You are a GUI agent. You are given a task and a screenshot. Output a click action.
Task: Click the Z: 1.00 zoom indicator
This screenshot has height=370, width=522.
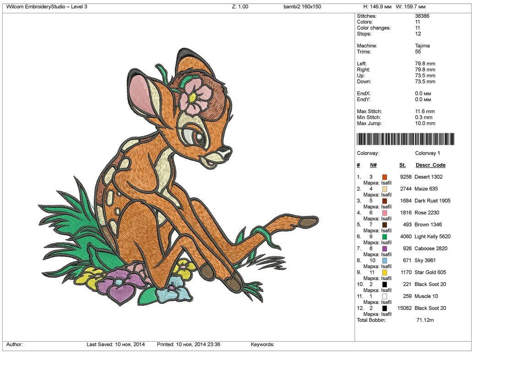click(x=240, y=6)
